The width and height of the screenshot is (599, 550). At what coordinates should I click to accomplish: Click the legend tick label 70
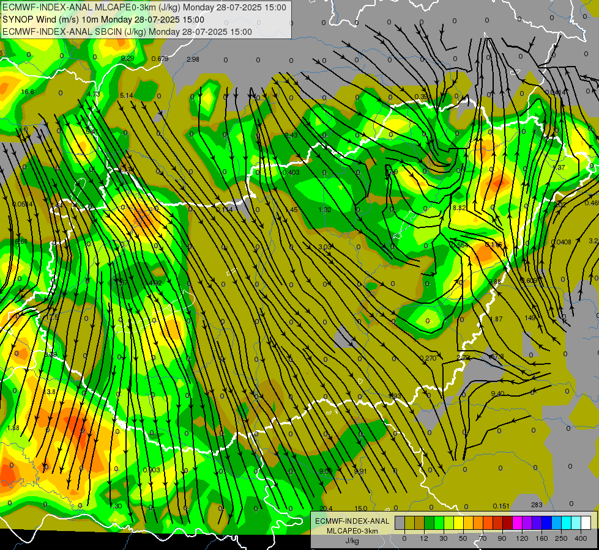(483, 538)
